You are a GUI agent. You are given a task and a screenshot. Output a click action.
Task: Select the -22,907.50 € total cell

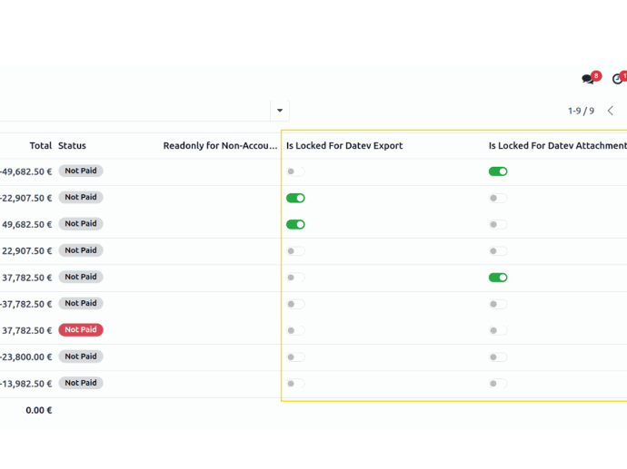point(26,198)
